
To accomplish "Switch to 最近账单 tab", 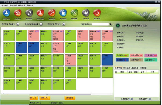I will click(x=135, y=68).
